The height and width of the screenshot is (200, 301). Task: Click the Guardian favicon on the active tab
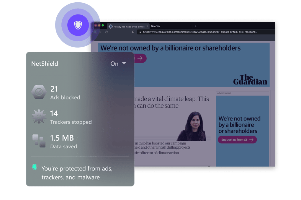coord(111,26)
